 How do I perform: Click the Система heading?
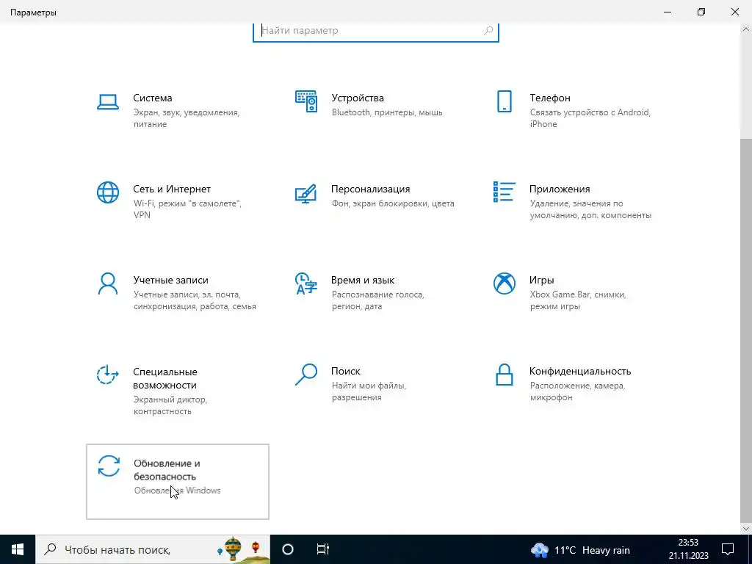153,98
